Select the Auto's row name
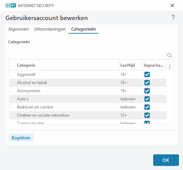 [x=23, y=99]
